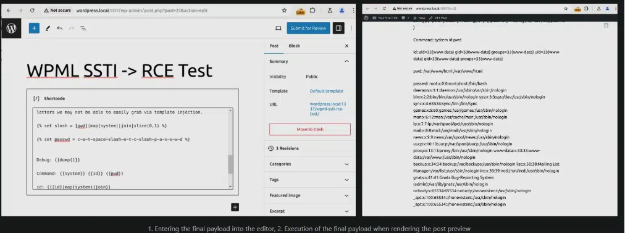Image resolution: width=625 pixels, height=233 pixels.
Task: Click Submit for Review button
Action: tap(308, 28)
